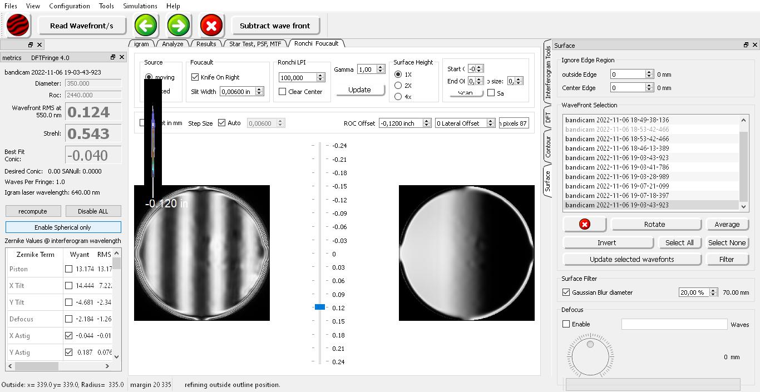
Task: Click the red X delete icon in toolbar
Action: coord(211,26)
